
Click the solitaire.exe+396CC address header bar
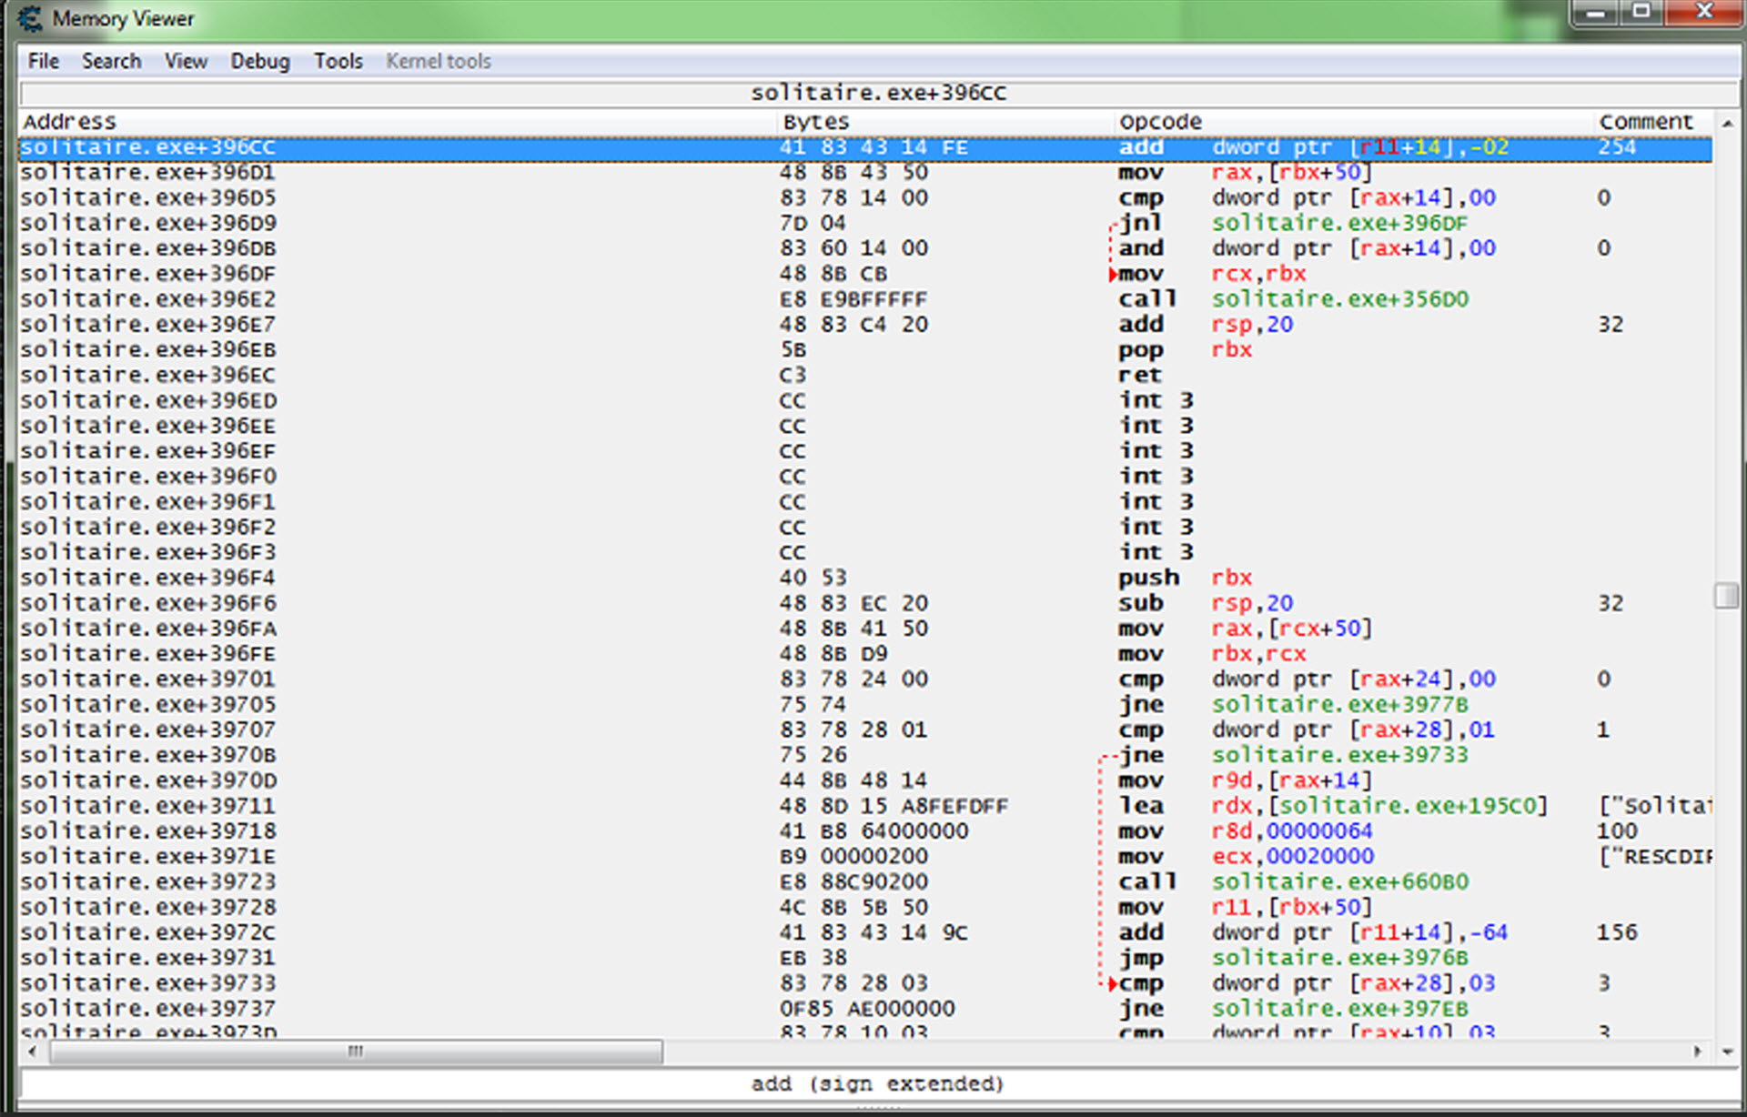(x=879, y=93)
